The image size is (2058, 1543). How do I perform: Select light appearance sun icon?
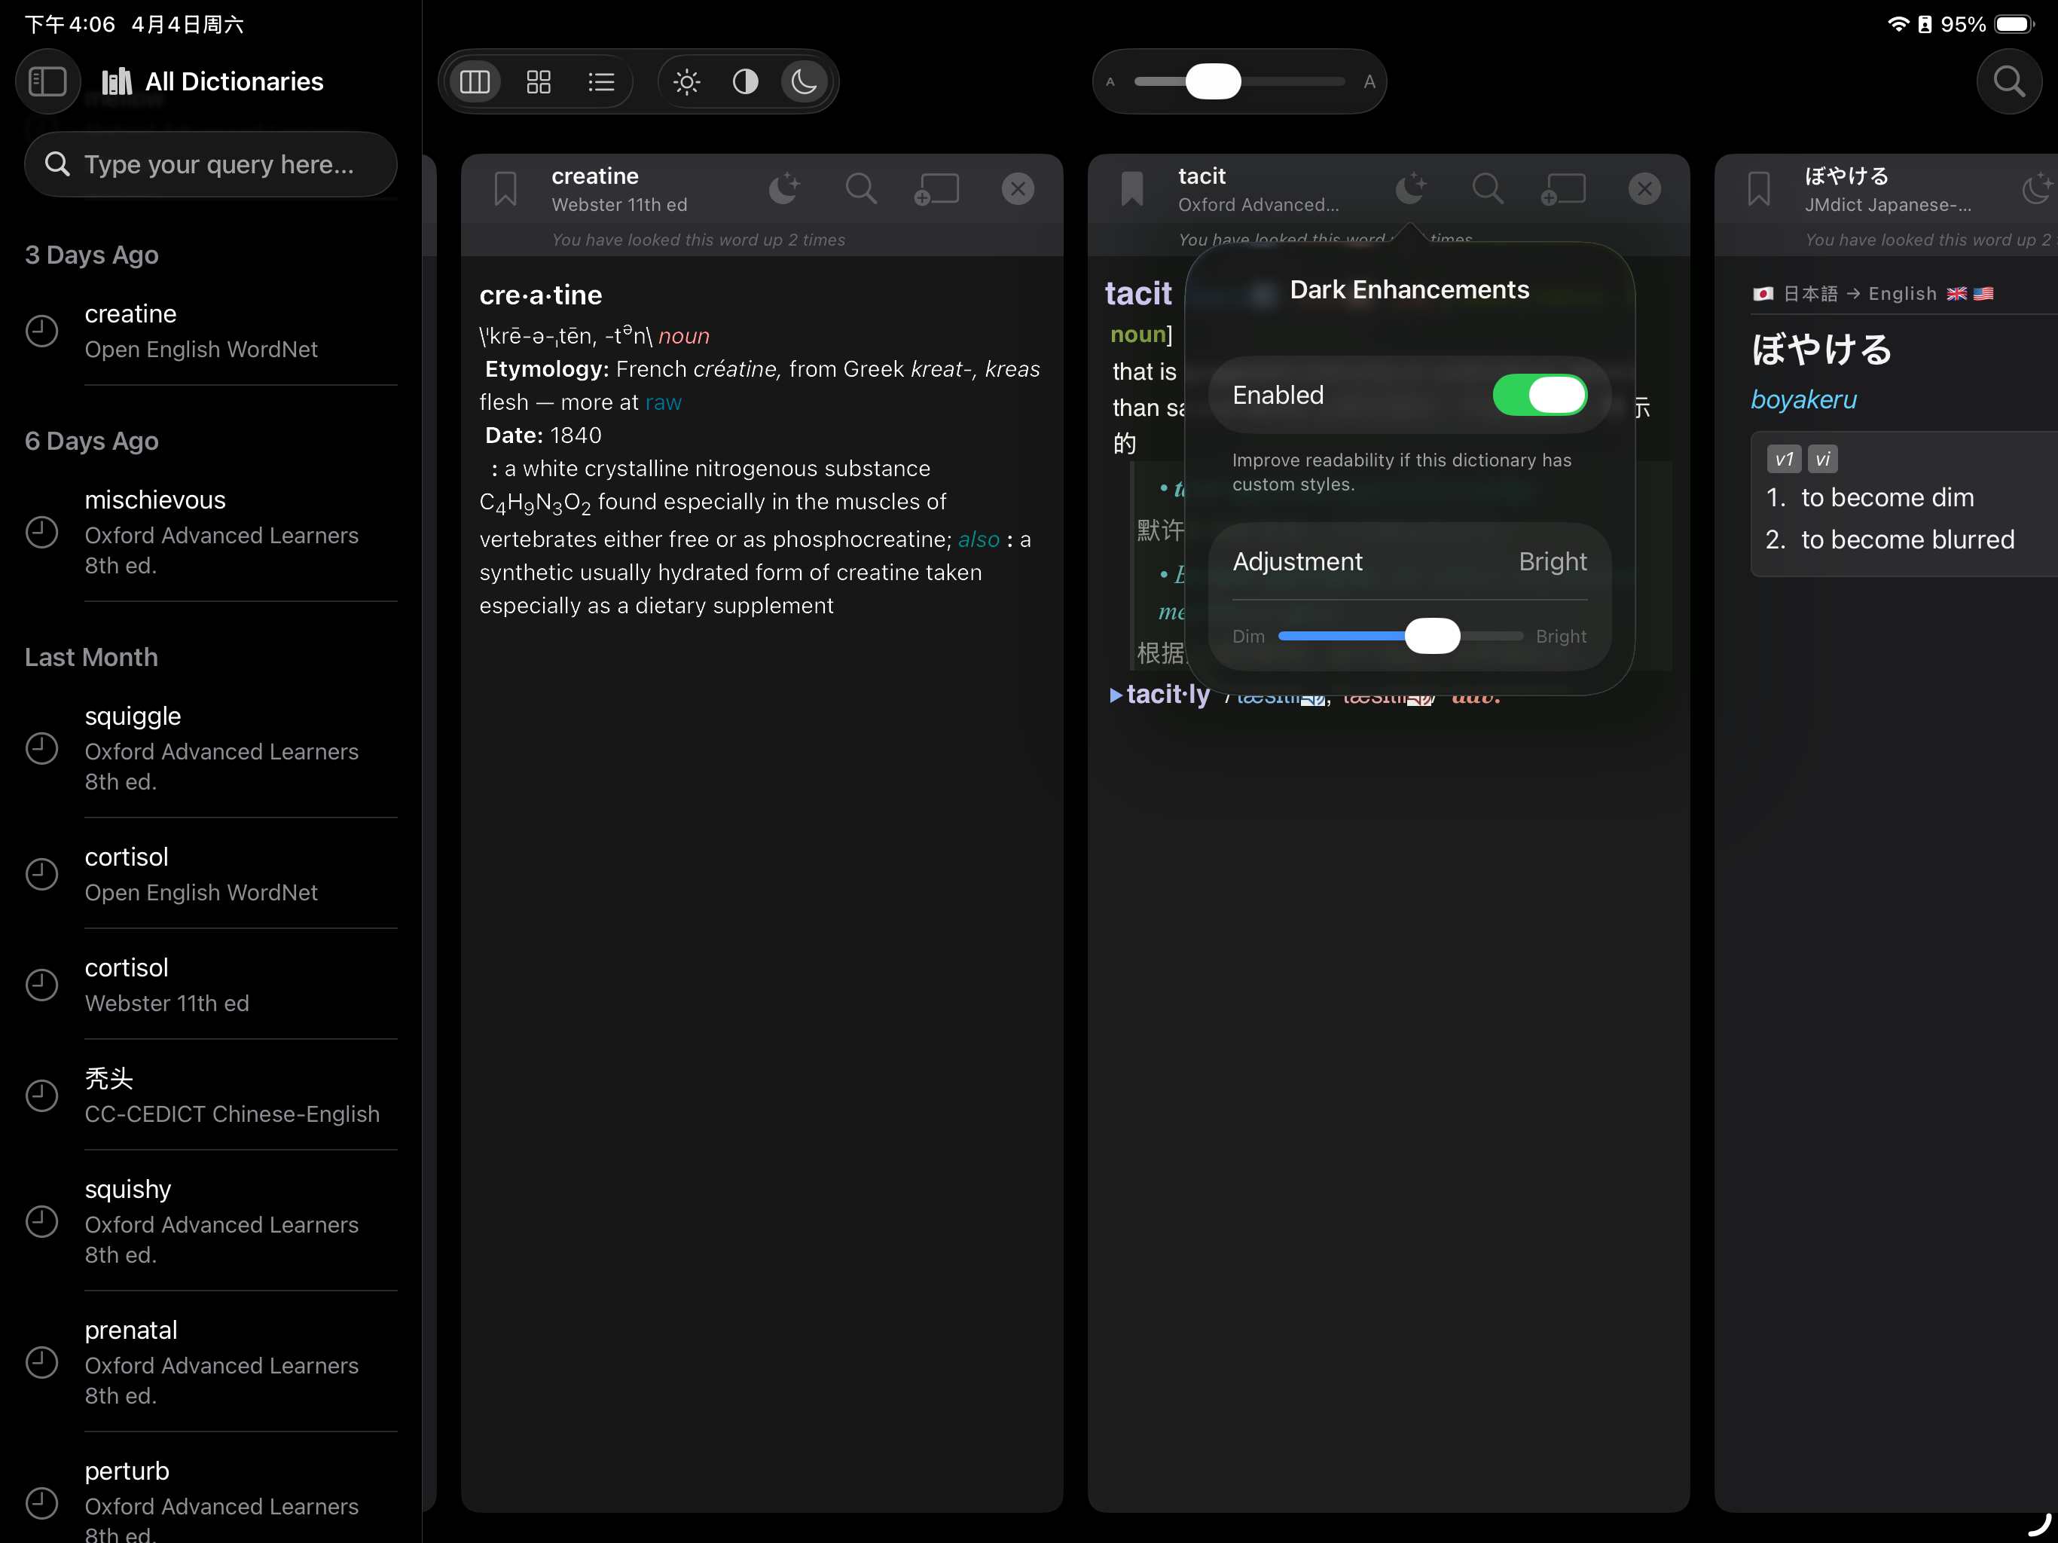[x=686, y=82]
